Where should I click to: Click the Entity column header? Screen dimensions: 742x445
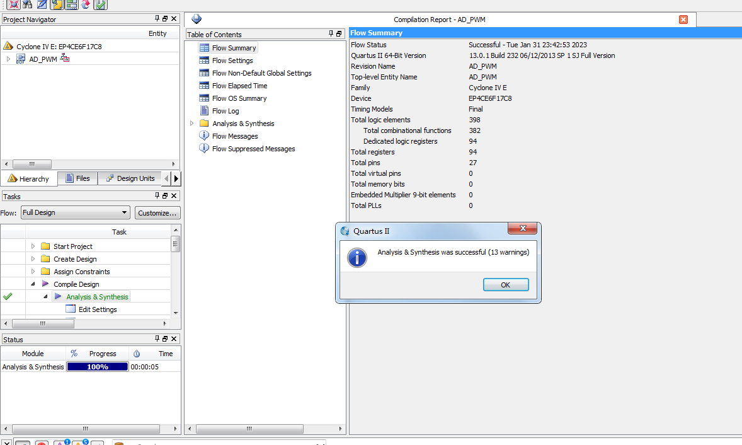click(157, 33)
